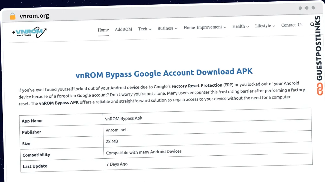This screenshot has height=182, width=325.
Task: Click the middle gray dot at top right
Action: (307, 8)
